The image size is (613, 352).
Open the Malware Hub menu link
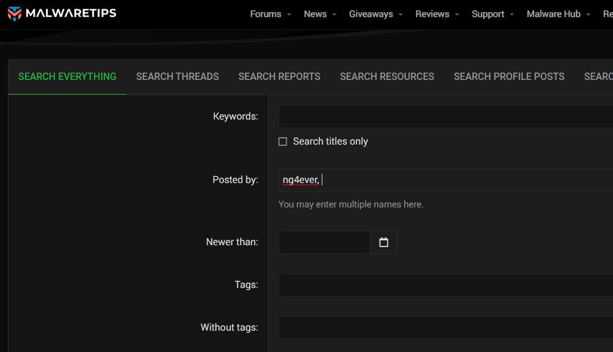554,14
